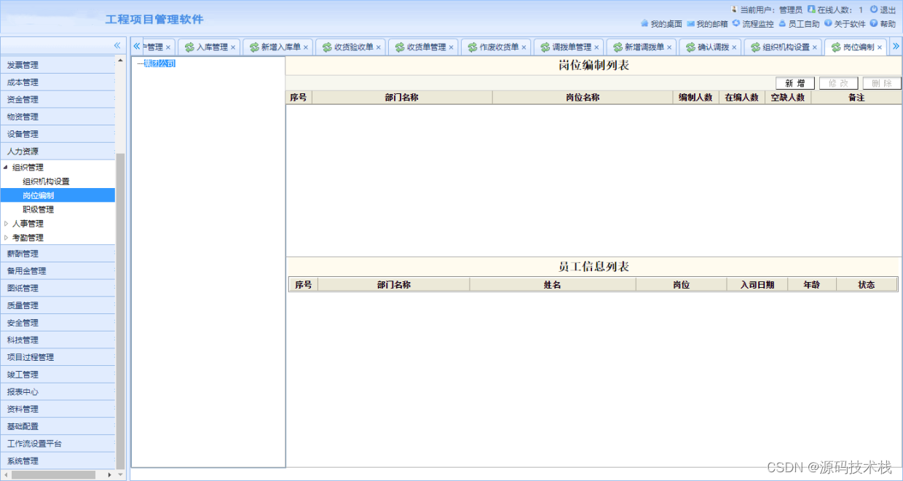Open 关于软件 (About software)
The height and width of the screenshot is (481, 903).
coord(850,24)
